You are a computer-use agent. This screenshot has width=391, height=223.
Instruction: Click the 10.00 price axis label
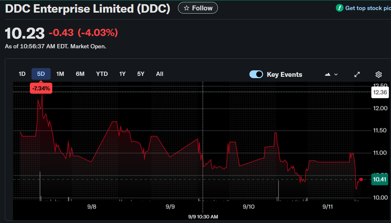pos(380,198)
